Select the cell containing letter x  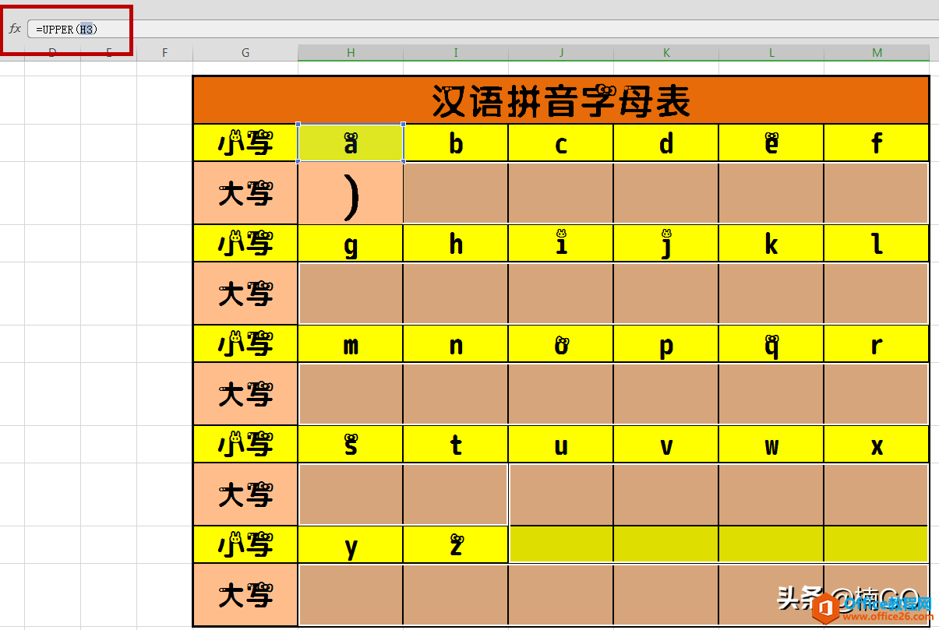coord(877,445)
